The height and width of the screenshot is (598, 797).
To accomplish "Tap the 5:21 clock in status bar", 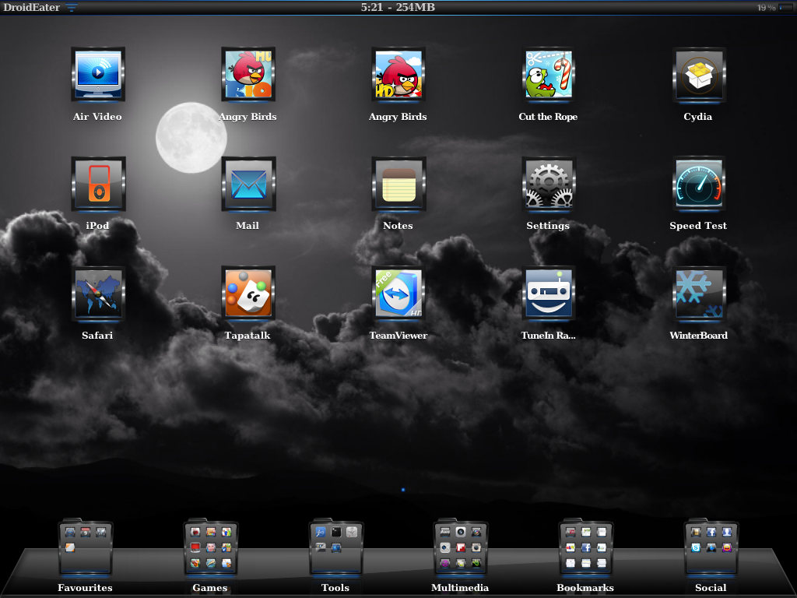I will click(x=371, y=7).
